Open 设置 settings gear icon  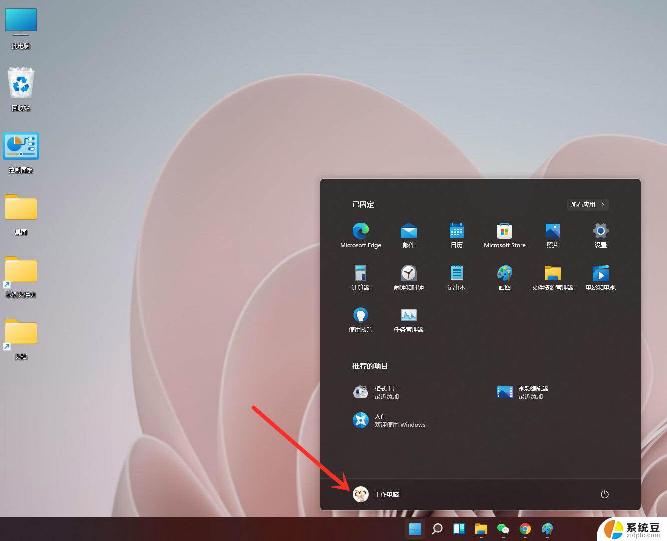click(601, 235)
